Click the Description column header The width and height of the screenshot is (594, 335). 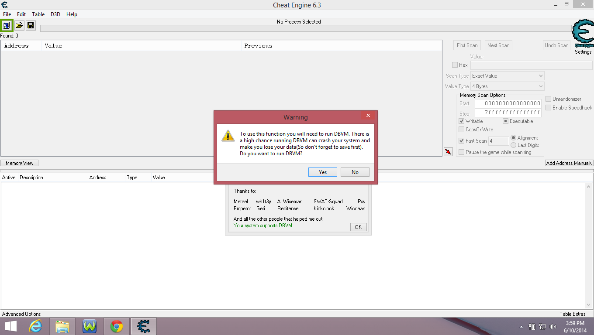pyautogui.click(x=53, y=178)
